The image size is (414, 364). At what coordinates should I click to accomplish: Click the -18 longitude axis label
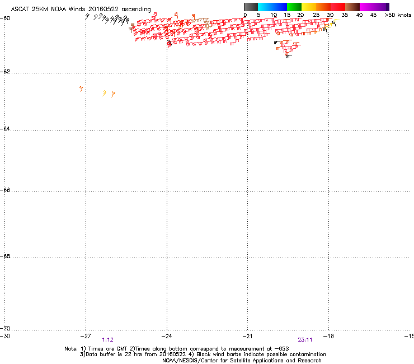[x=328, y=336]
